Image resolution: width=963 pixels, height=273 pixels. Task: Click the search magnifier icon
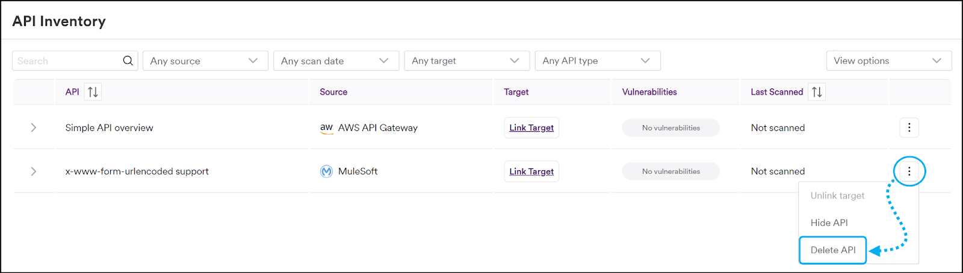click(128, 61)
